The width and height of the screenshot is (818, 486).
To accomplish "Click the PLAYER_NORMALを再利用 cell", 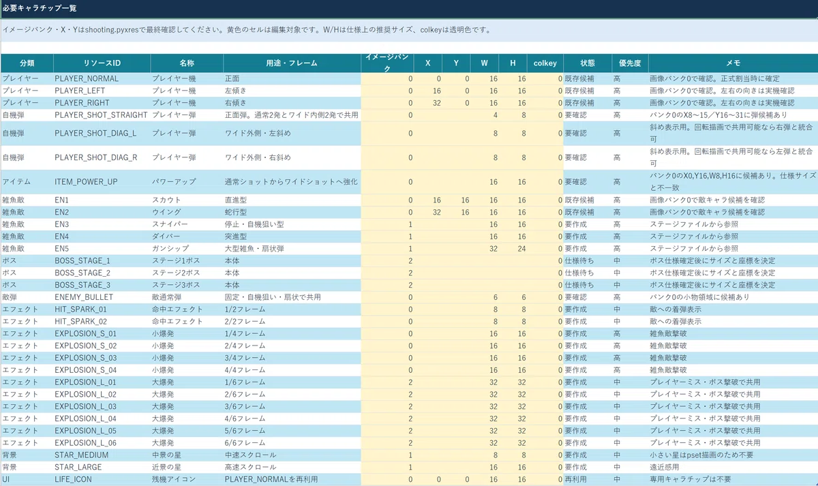I will point(292,479).
